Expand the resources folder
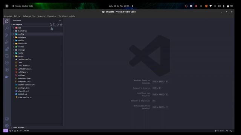The image size is (241, 135). 37,43
